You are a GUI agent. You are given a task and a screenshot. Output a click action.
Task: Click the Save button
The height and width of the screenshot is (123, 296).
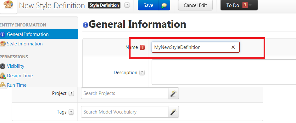[148, 5]
